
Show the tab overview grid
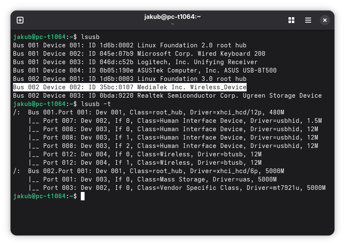291,20
